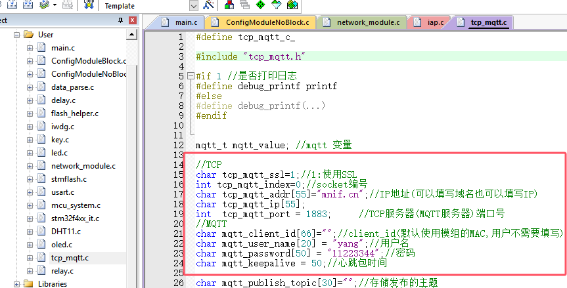Click the port value 1883

click(x=317, y=214)
